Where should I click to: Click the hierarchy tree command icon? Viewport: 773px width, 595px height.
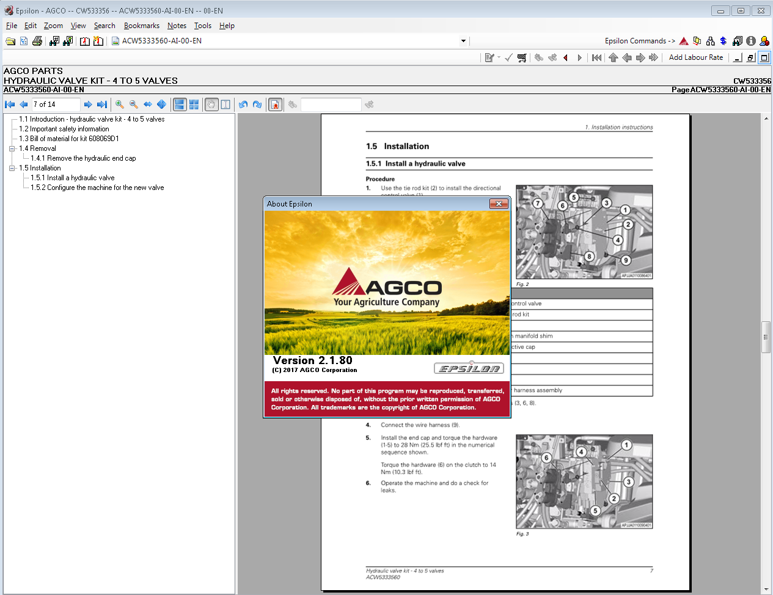pos(710,41)
